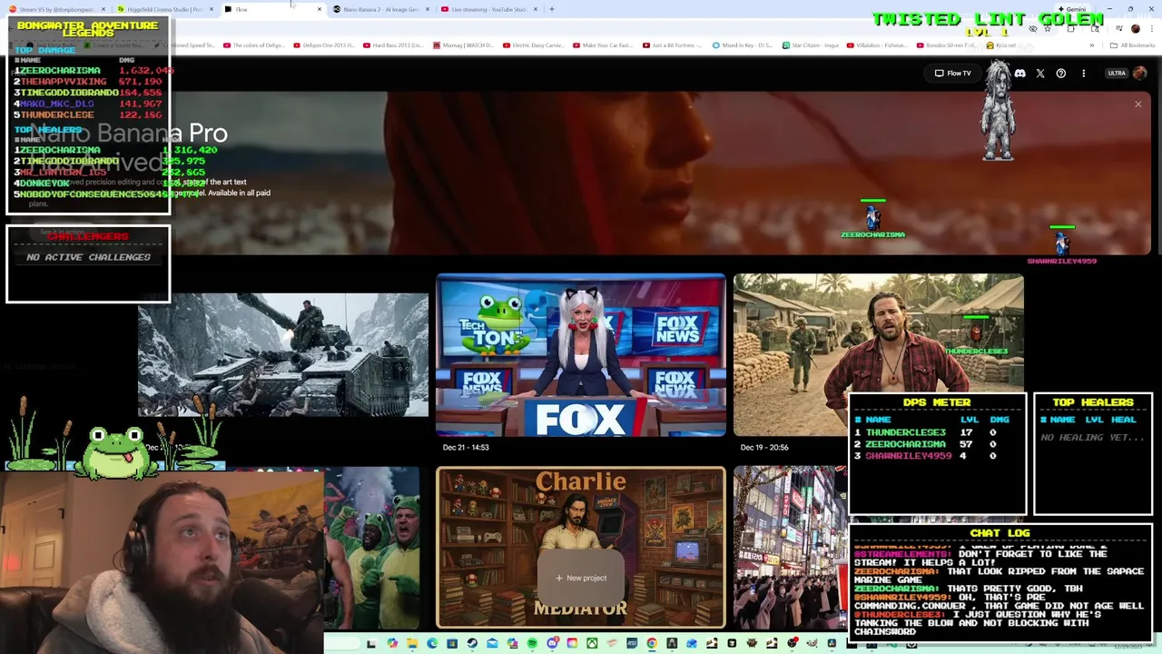
Task: Close the Flow browser tab
Action: coord(319,9)
